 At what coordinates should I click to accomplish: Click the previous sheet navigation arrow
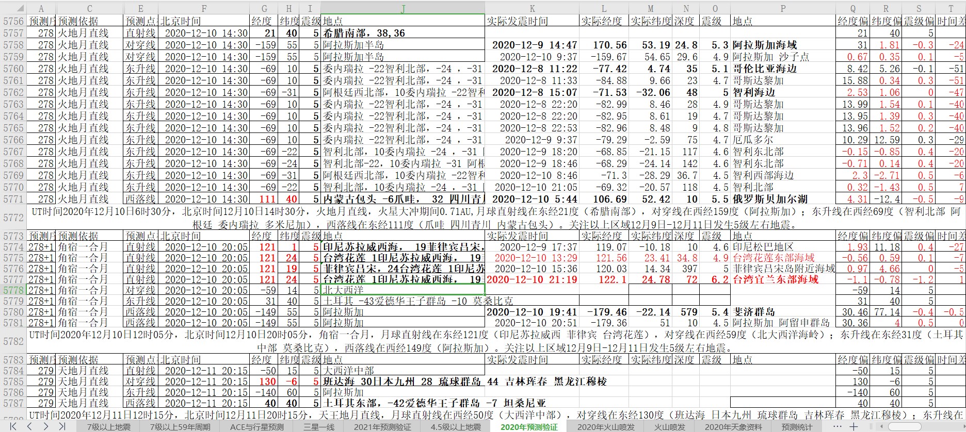[29, 426]
